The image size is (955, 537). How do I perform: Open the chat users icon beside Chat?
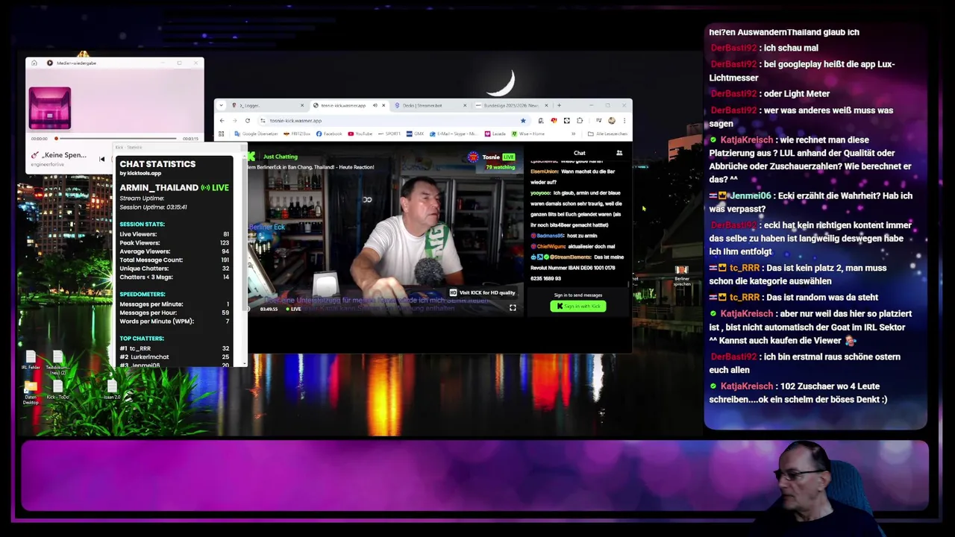[619, 153]
